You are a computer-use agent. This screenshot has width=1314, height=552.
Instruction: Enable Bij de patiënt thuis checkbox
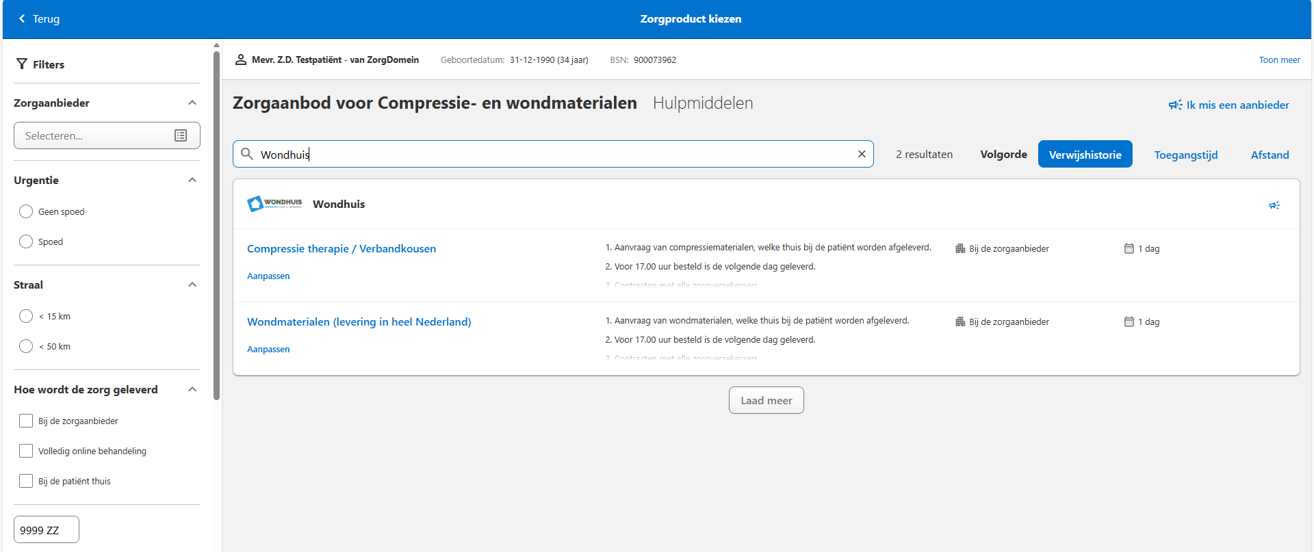26,481
